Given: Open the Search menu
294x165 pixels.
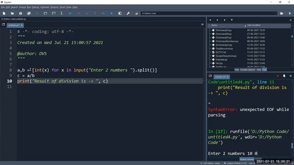Looking at the screenshot, I should point(14,7).
